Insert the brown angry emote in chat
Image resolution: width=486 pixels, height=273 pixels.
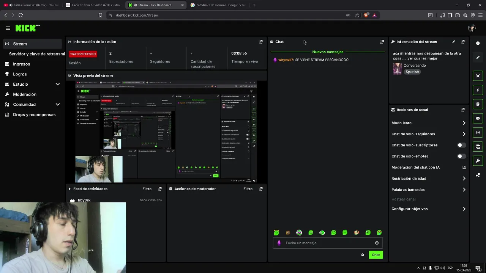(288, 232)
